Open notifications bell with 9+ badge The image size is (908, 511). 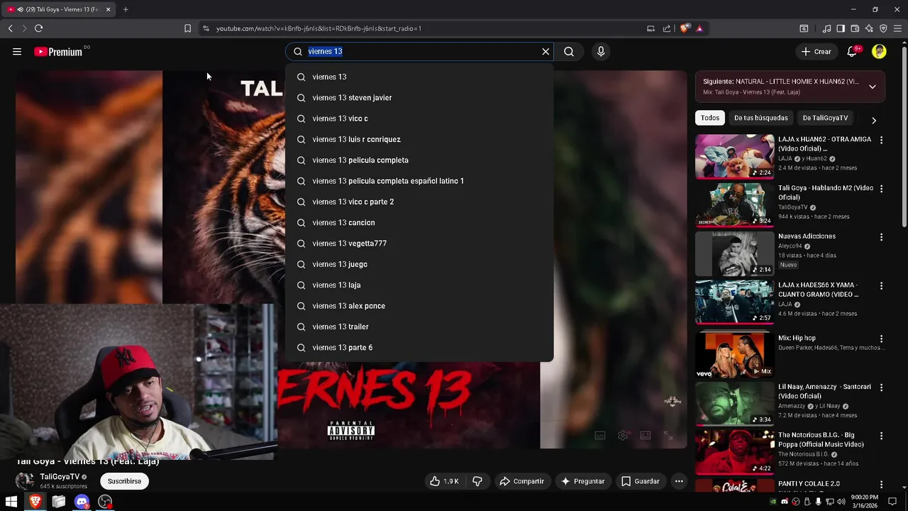point(853,51)
